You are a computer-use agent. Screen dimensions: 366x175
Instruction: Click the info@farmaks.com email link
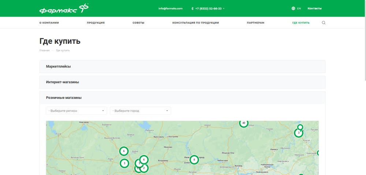170,8
